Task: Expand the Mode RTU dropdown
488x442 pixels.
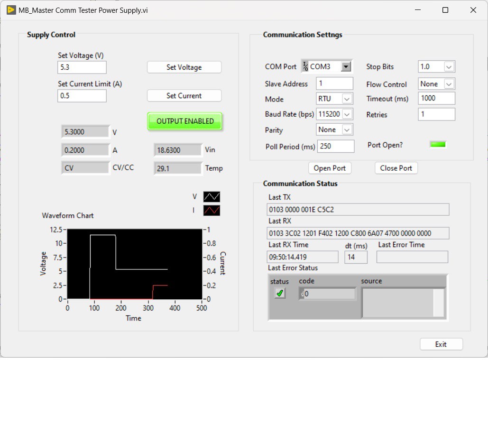Action: [x=347, y=99]
